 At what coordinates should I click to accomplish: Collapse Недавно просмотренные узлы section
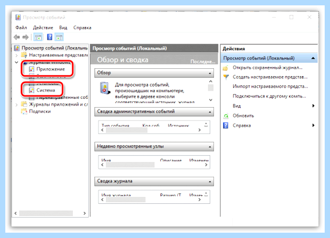(x=210, y=147)
